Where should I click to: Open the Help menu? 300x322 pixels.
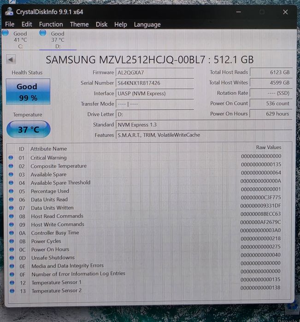coord(120,24)
